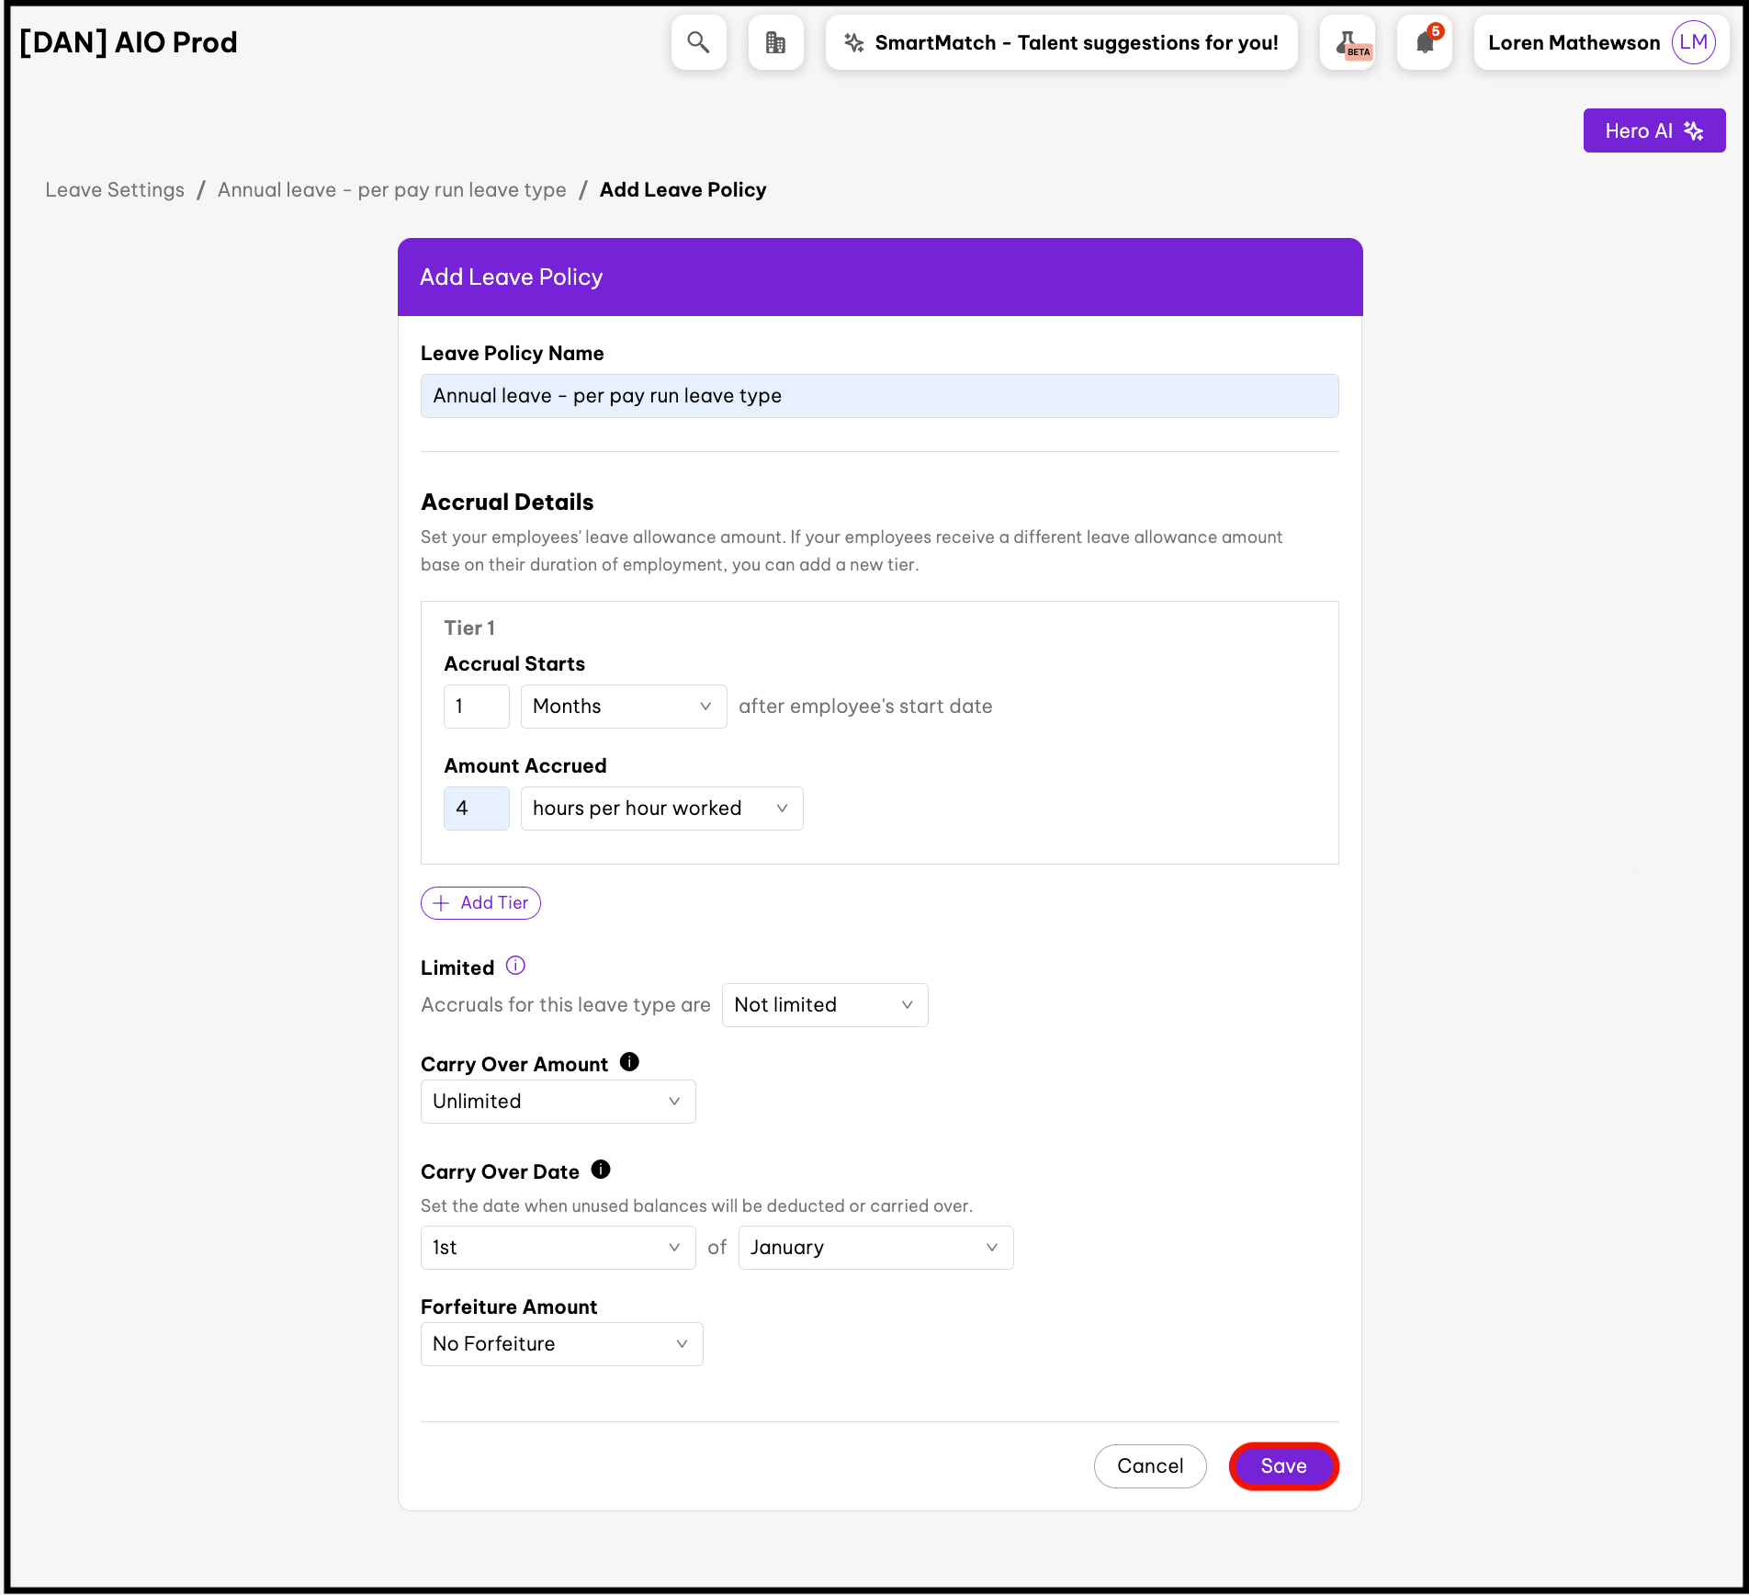Save the leave policy
1749x1595 pixels.
tap(1283, 1466)
